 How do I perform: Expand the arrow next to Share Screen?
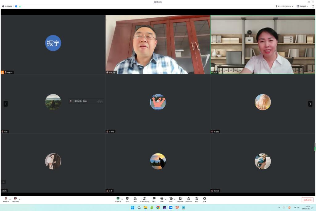click(x=122, y=200)
